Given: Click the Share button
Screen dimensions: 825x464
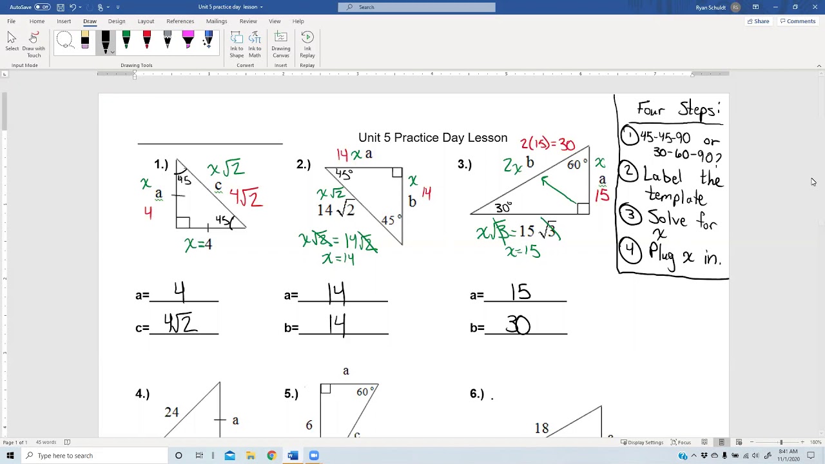Looking at the screenshot, I should point(759,21).
